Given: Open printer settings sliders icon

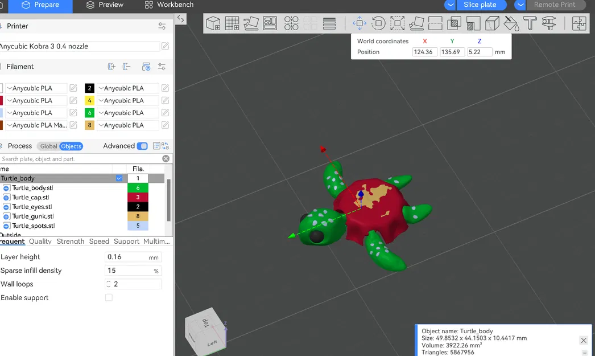Looking at the screenshot, I should click(x=162, y=26).
